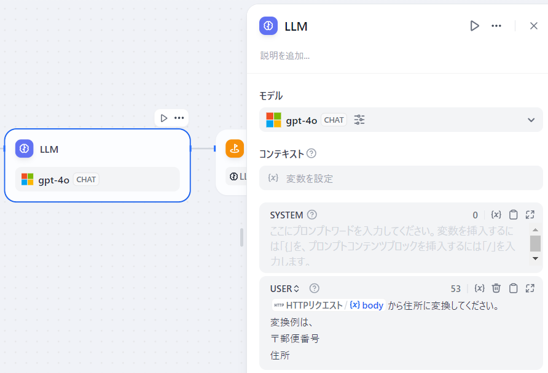Screen dimensions: 548x373
Task: Copy the SYSTEM prompt to clipboard
Action: (x=513, y=215)
